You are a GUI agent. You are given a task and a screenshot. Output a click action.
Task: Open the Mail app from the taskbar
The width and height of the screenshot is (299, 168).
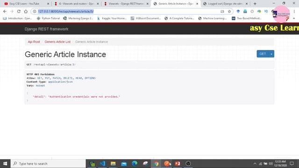(124, 164)
